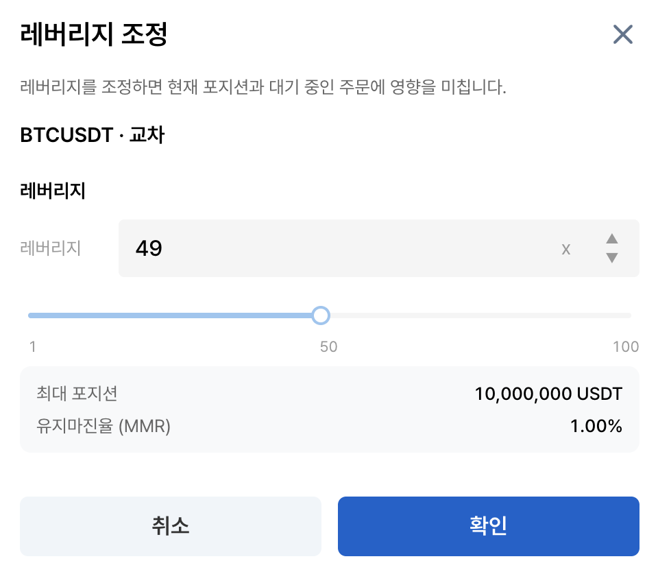Click the filled blue slider track
Screen dimensions: 658x572
[x=171, y=315]
